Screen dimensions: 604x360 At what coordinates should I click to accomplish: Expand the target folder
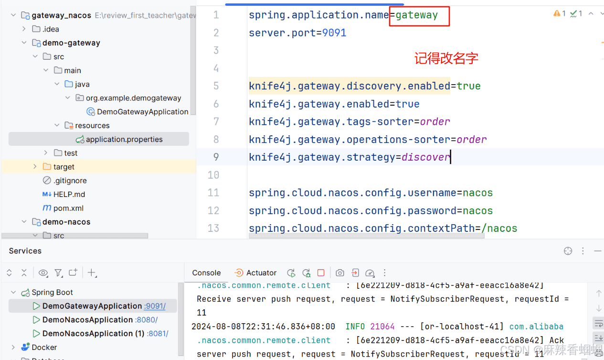35,167
